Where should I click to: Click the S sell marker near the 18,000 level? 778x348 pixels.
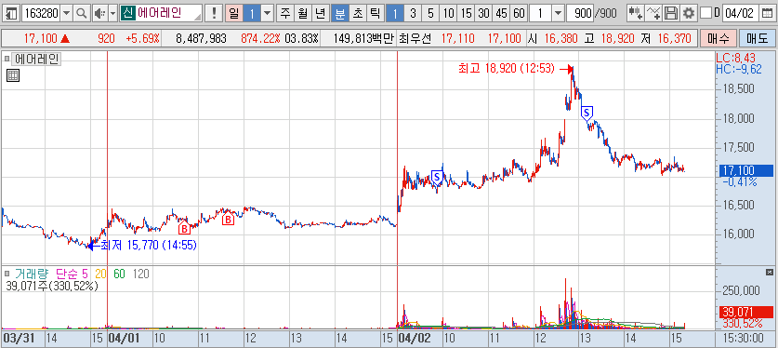tap(587, 114)
